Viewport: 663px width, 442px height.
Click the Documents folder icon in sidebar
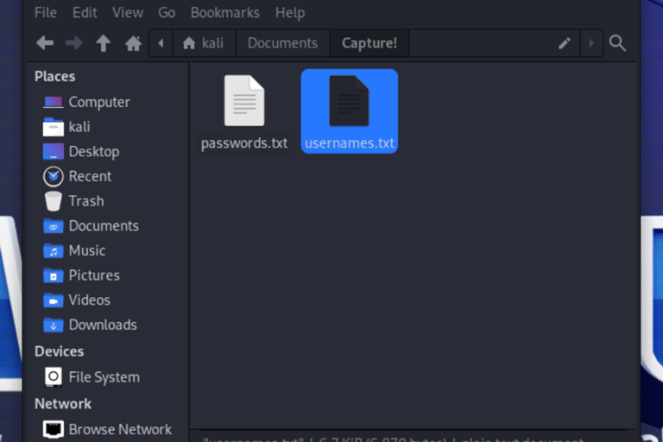[54, 226]
